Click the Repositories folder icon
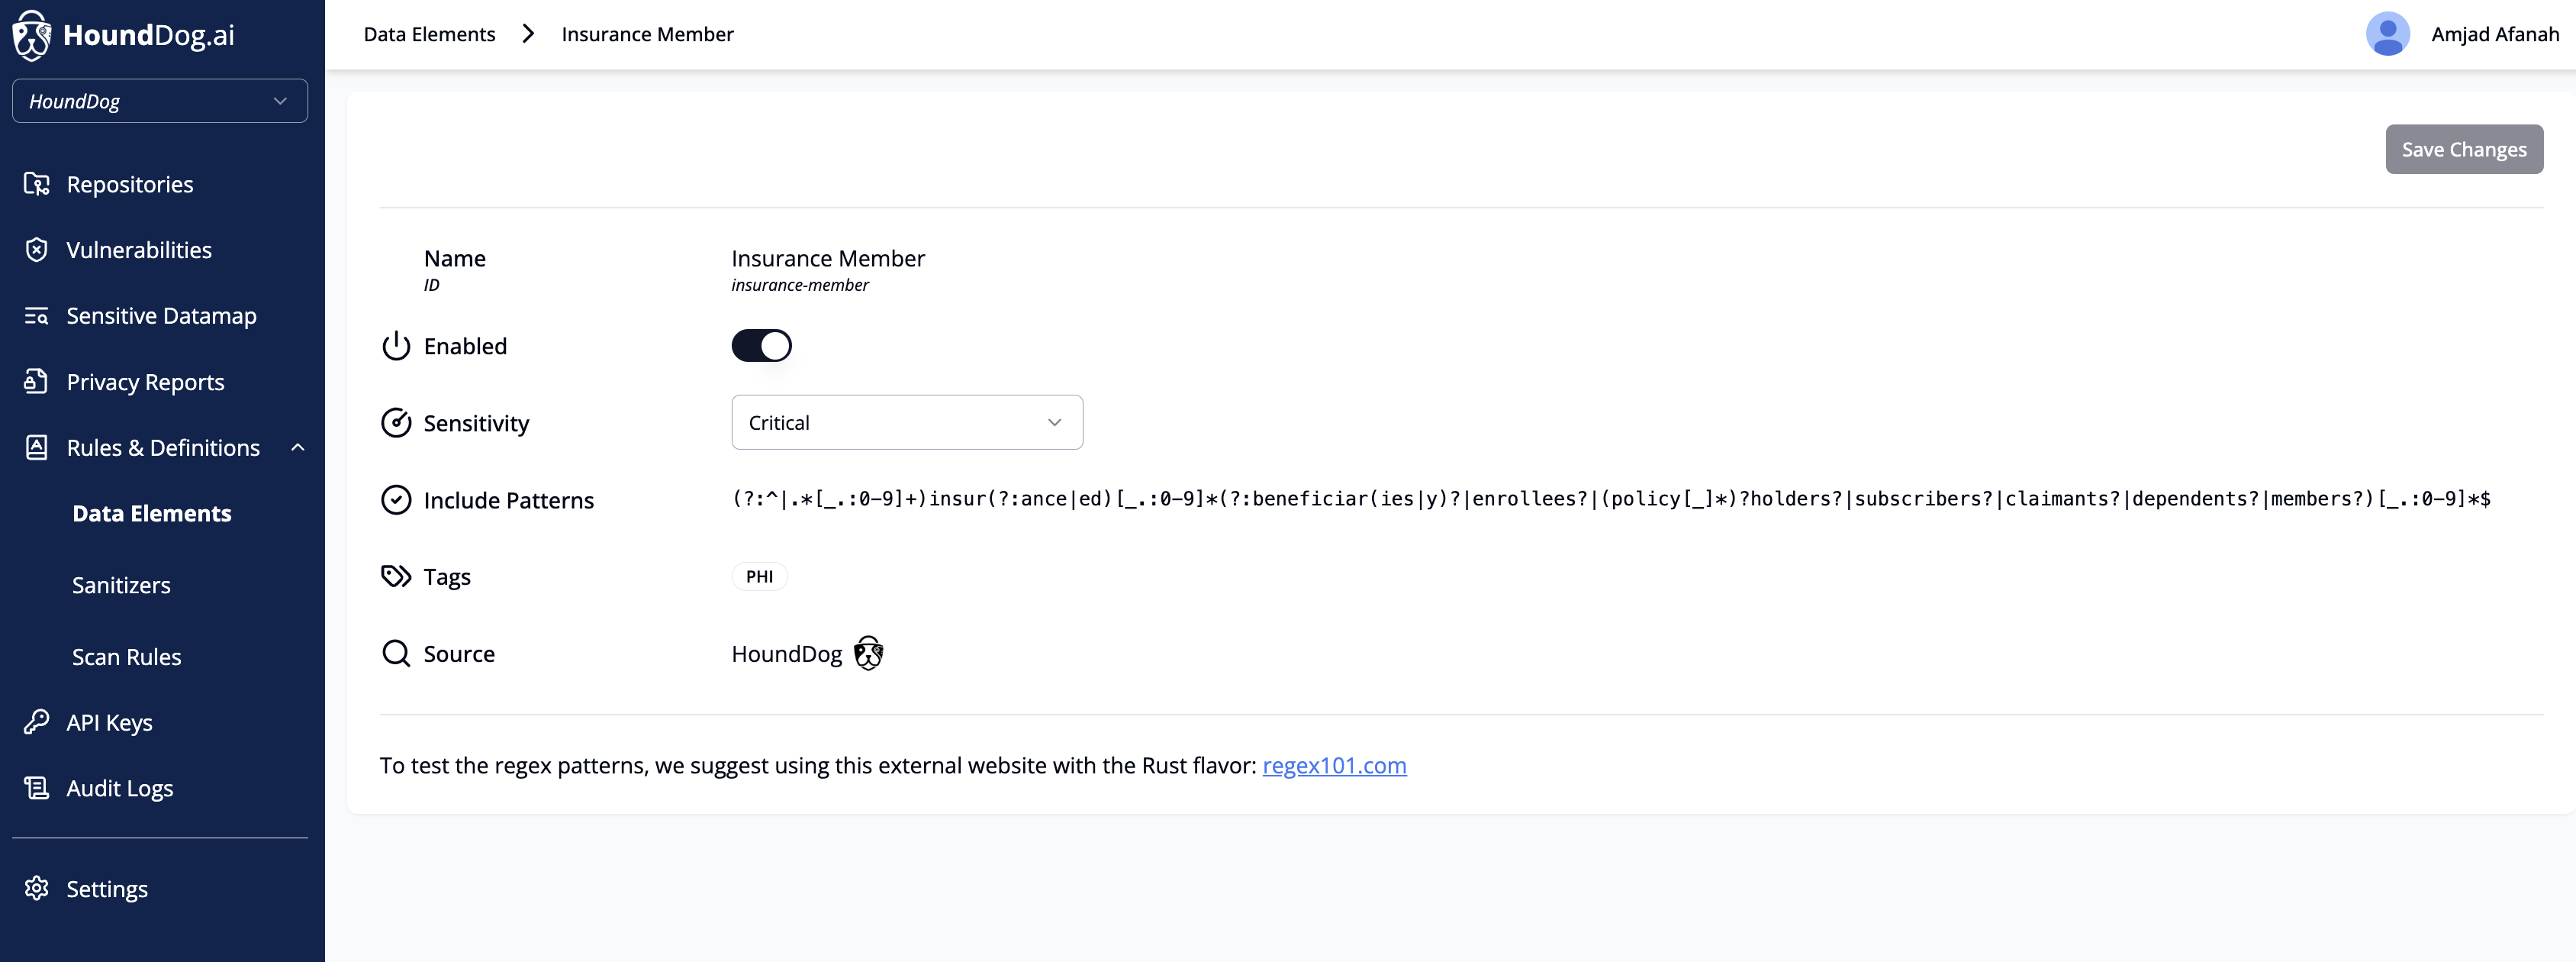Viewport: 2576px width, 962px height. pos(37,184)
